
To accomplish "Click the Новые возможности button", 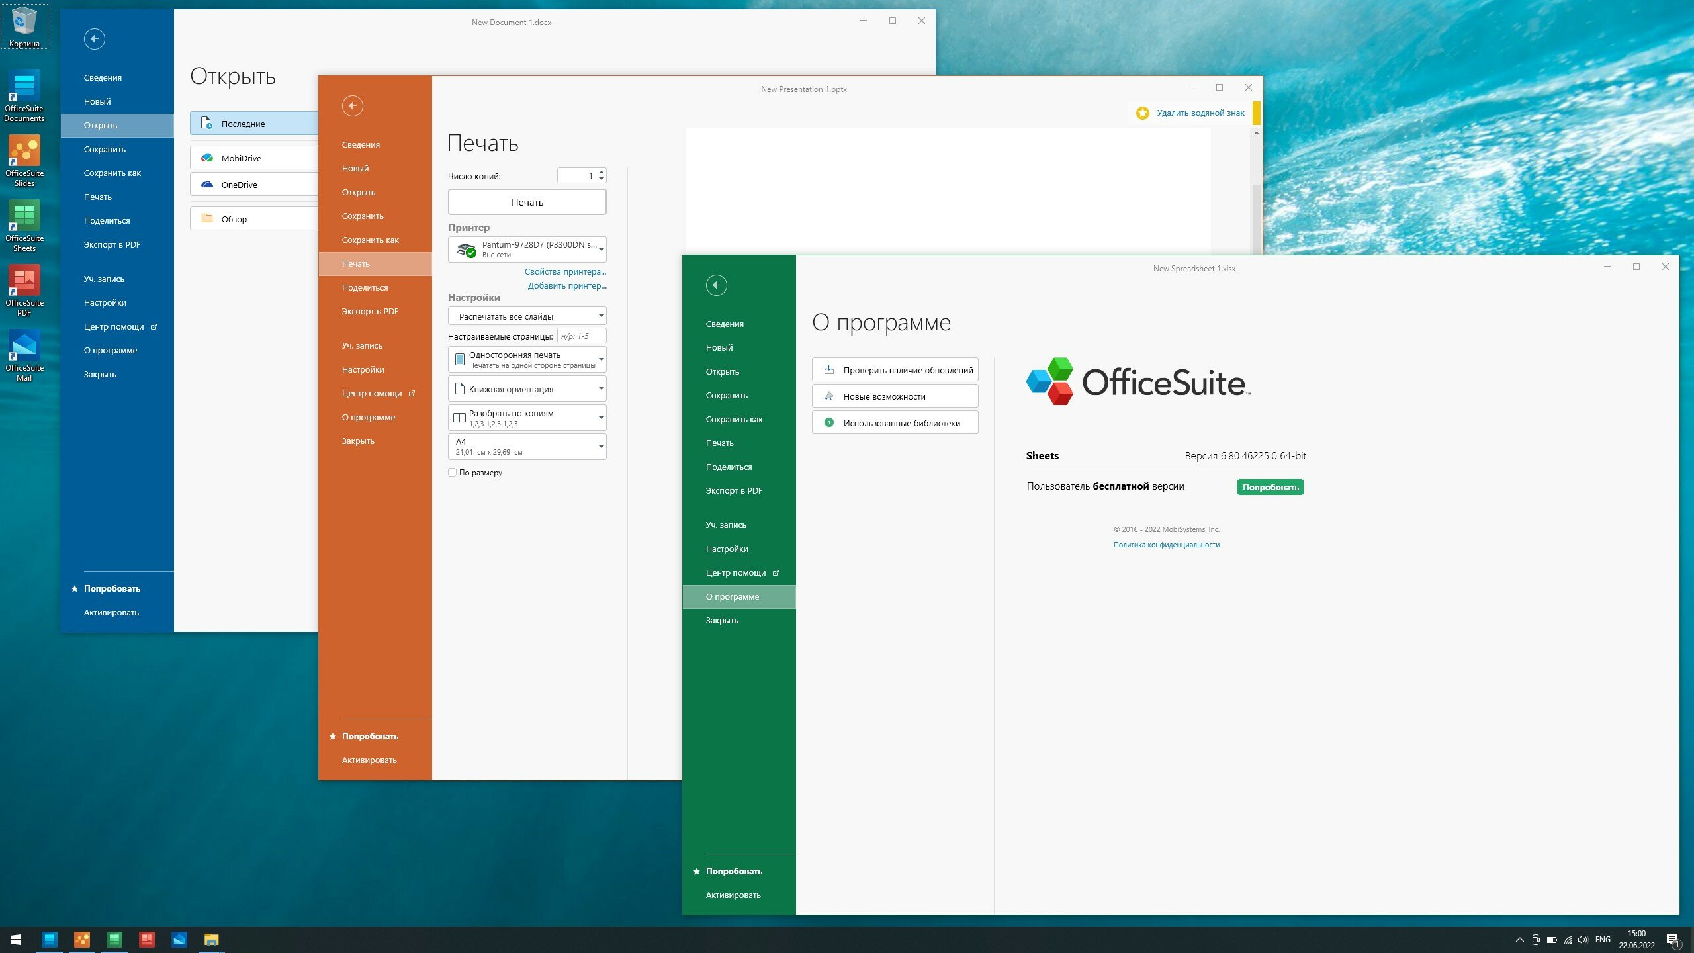I will point(895,396).
